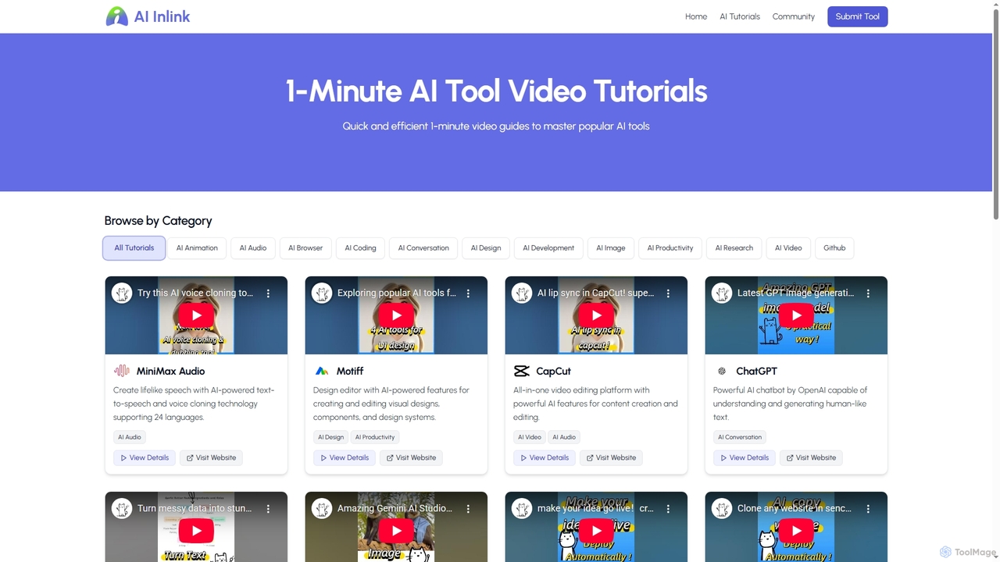Click channel avatar on 'make your idea' video

coord(522,509)
